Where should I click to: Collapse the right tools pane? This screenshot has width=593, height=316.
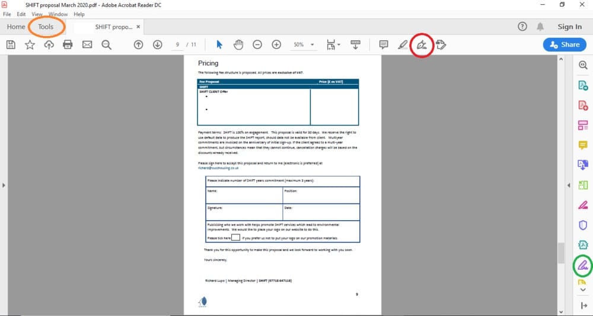pos(584,305)
